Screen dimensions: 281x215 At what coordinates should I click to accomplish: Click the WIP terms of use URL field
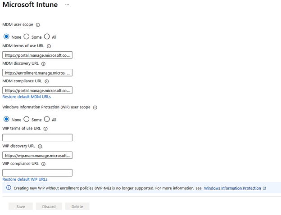(x=37, y=138)
